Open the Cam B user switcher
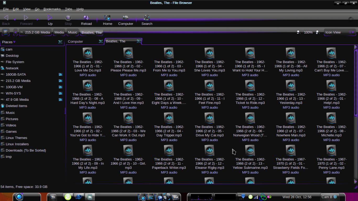Image resolution: width=358 pixels, height=201 pixels. (x=329, y=197)
